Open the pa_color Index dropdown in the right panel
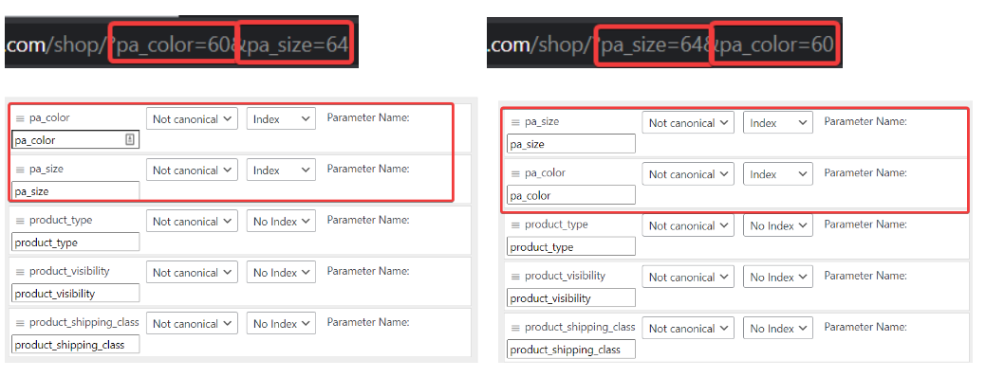The height and width of the screenshot is (377, 986). pyautogui.click(x=778, y=174)
